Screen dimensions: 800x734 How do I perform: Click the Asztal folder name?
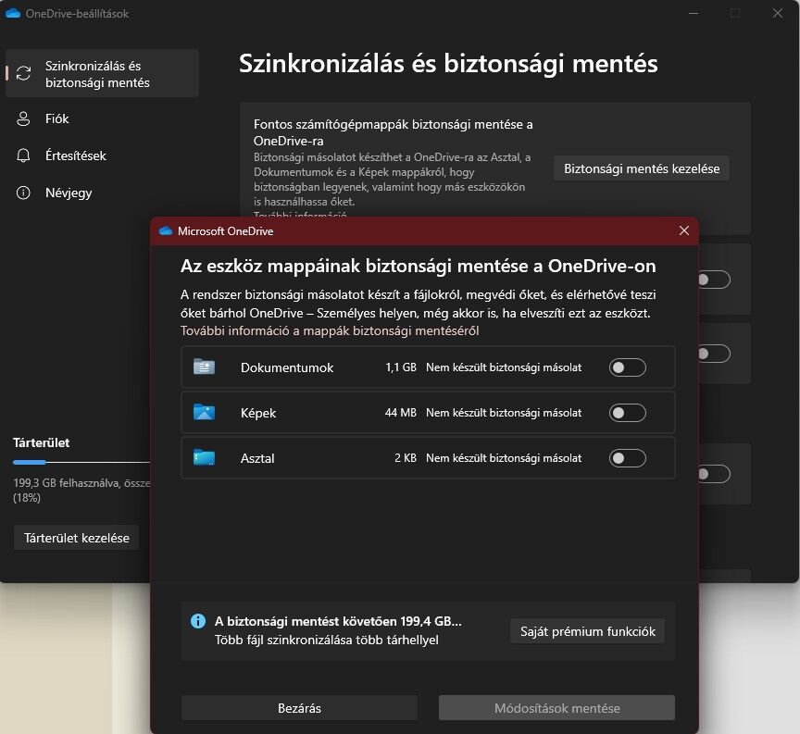click(257, 458)
